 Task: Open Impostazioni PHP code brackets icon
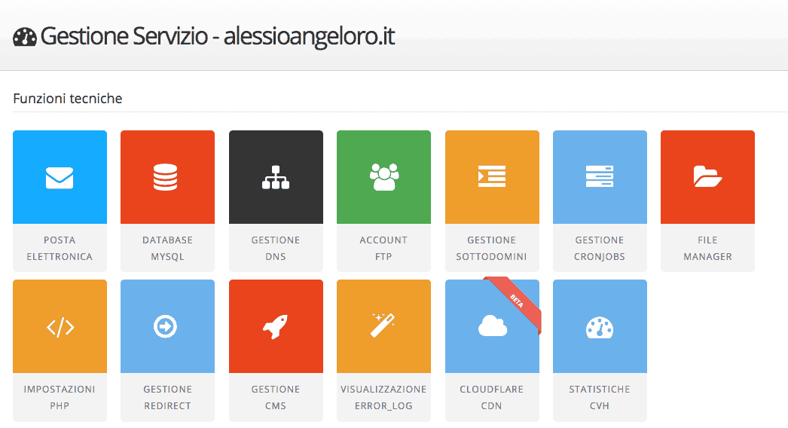pos(60,327)
